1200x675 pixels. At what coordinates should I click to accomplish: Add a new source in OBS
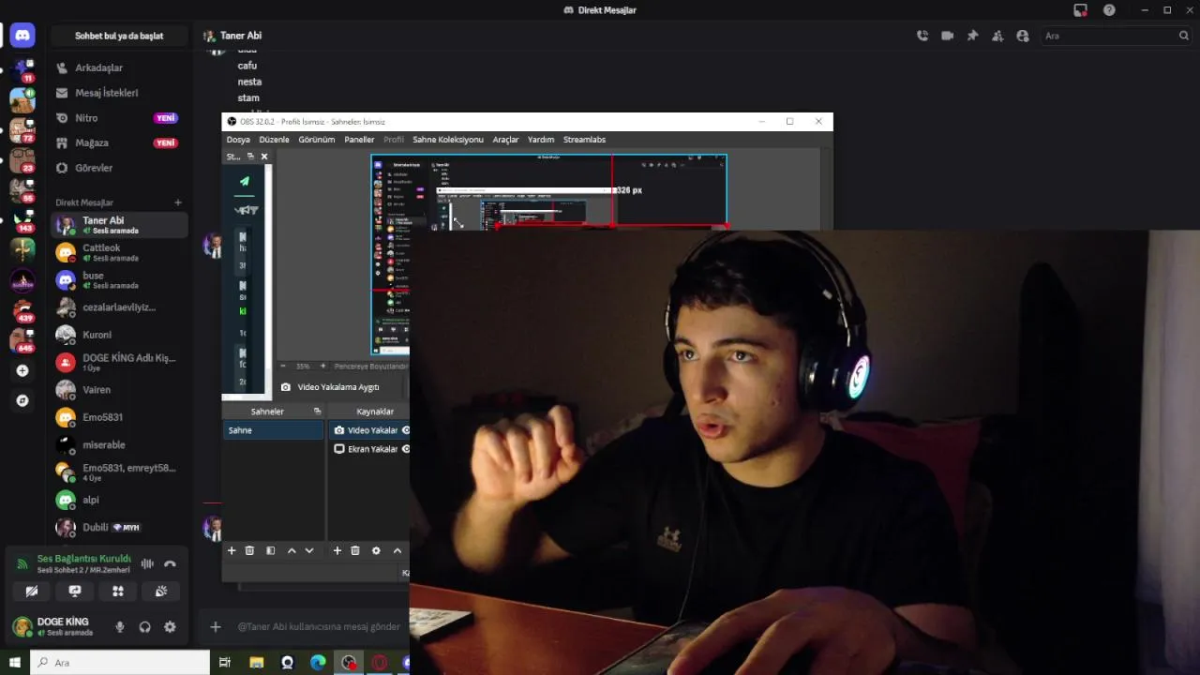click(337, 550)
